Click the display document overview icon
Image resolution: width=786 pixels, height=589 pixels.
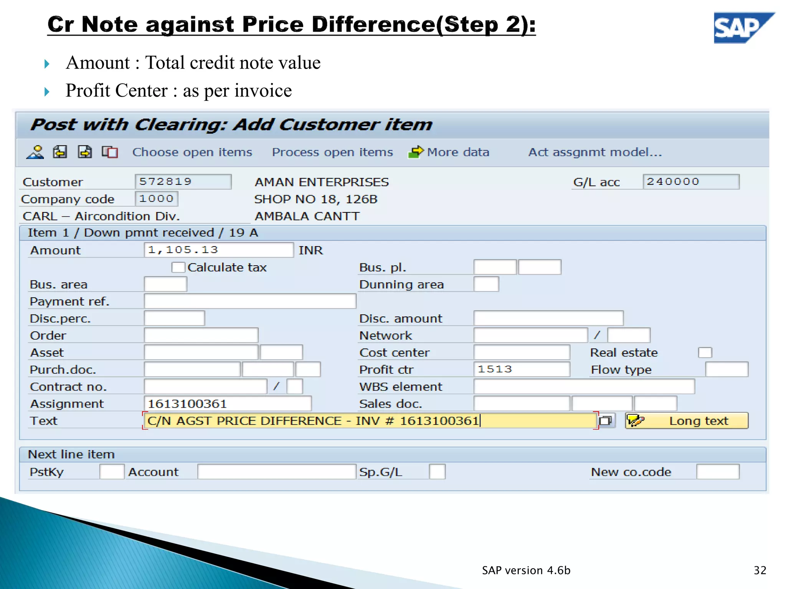tap(35, 152)
